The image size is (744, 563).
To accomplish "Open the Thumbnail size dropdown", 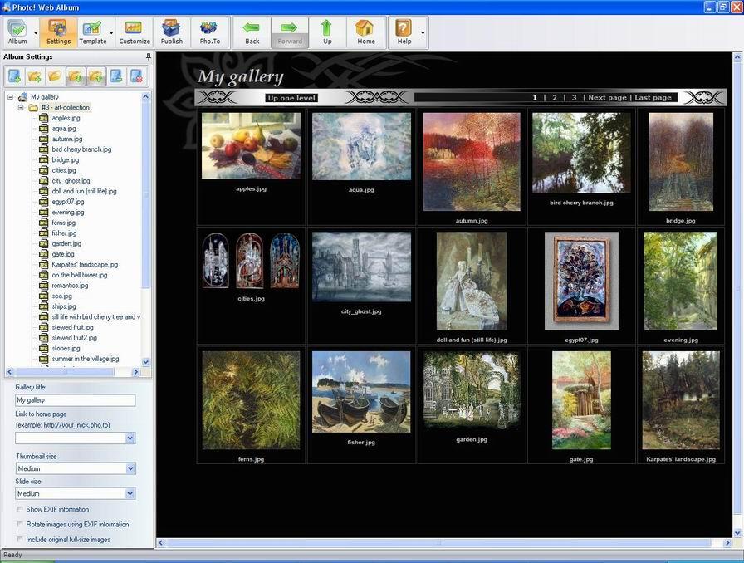I will 130,468.
